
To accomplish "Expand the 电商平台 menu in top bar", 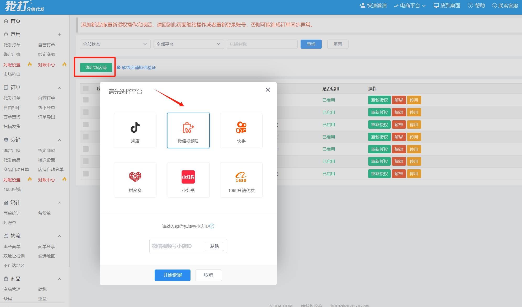I will [x=410, y=6].
